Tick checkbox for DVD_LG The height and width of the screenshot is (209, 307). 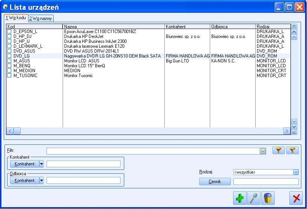point(9,56)
